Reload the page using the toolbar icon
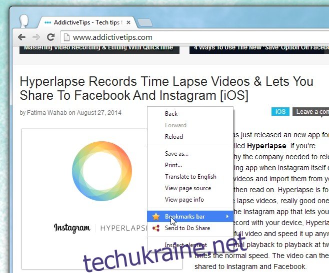Viewport: 329px width, 273px height. pos(51,37)
